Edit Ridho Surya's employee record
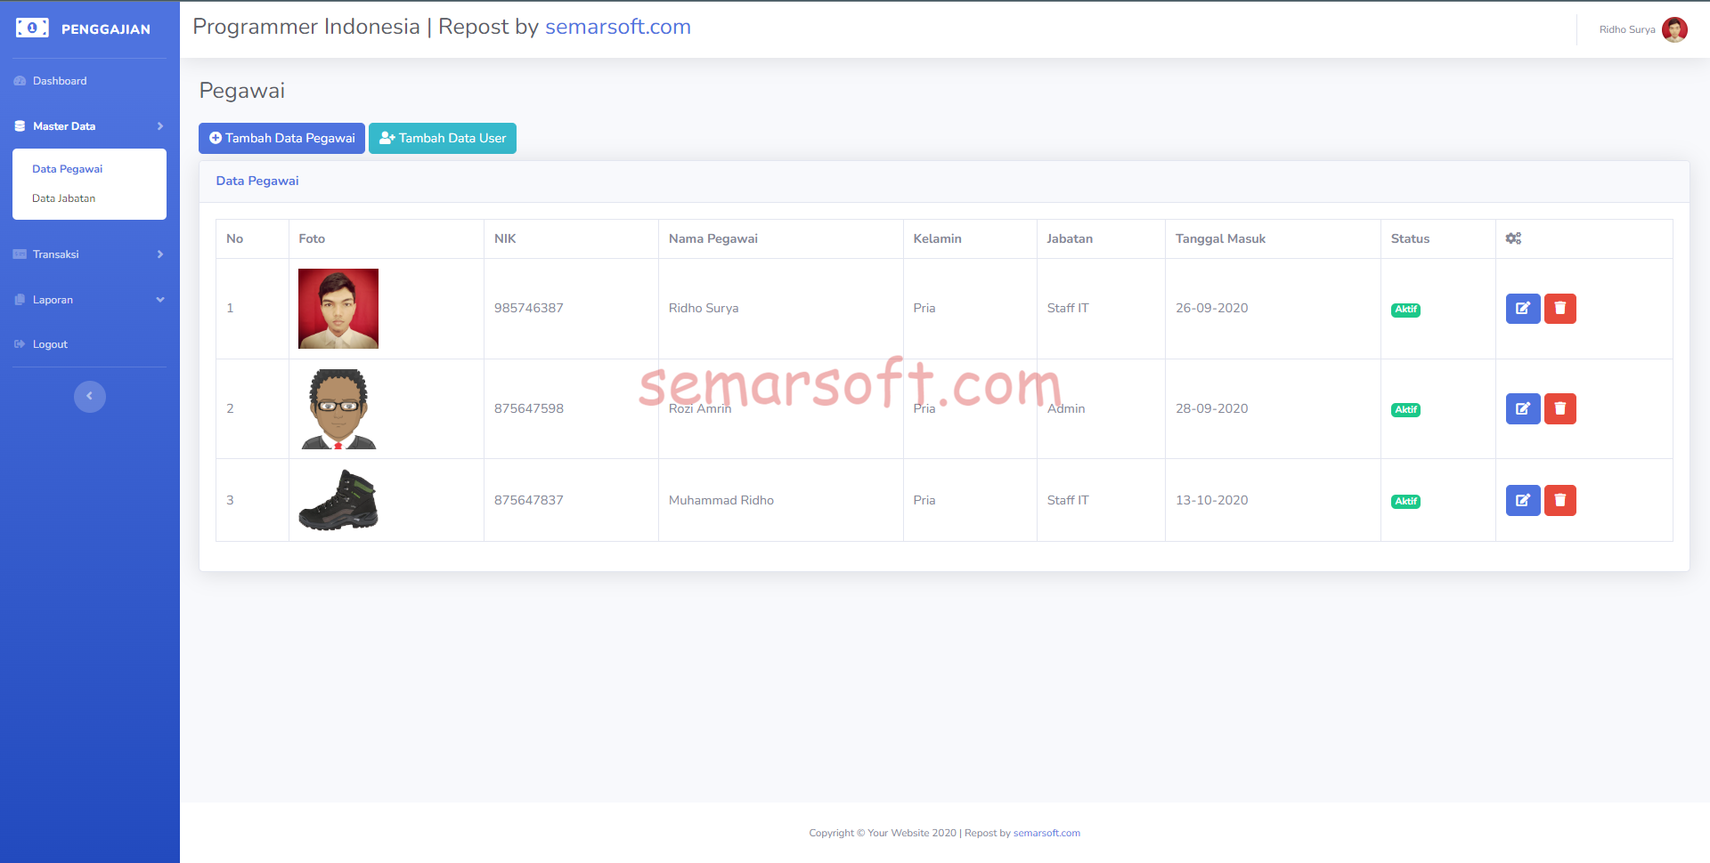Image resolution: width=1710 pixels, height=863 pixels. point(1522,309)
